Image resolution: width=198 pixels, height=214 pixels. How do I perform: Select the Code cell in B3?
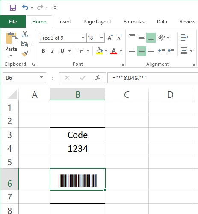(x=77, y=135)
